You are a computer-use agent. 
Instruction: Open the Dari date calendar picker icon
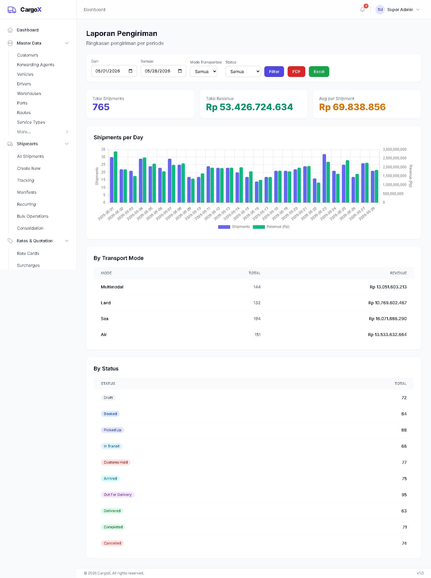pyautogui.click(x=130, y=71)
